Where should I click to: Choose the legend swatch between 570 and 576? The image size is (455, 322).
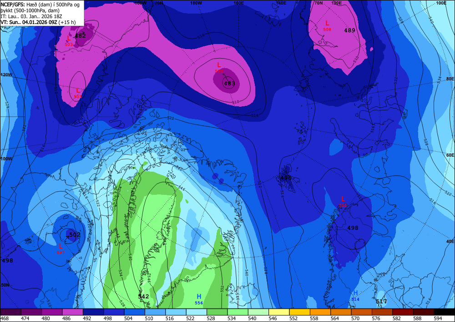coord(362,312)
